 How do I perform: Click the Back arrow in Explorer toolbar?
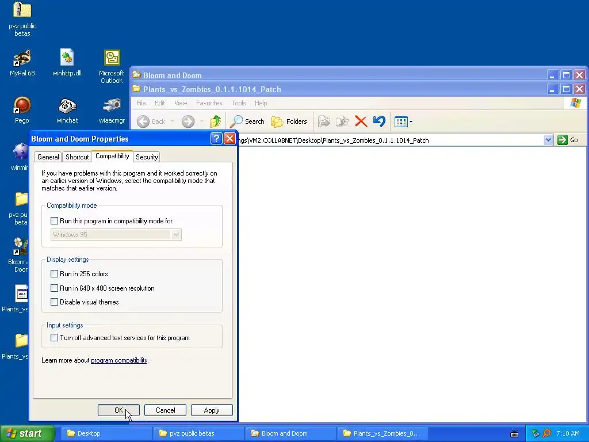pos(143,121)
